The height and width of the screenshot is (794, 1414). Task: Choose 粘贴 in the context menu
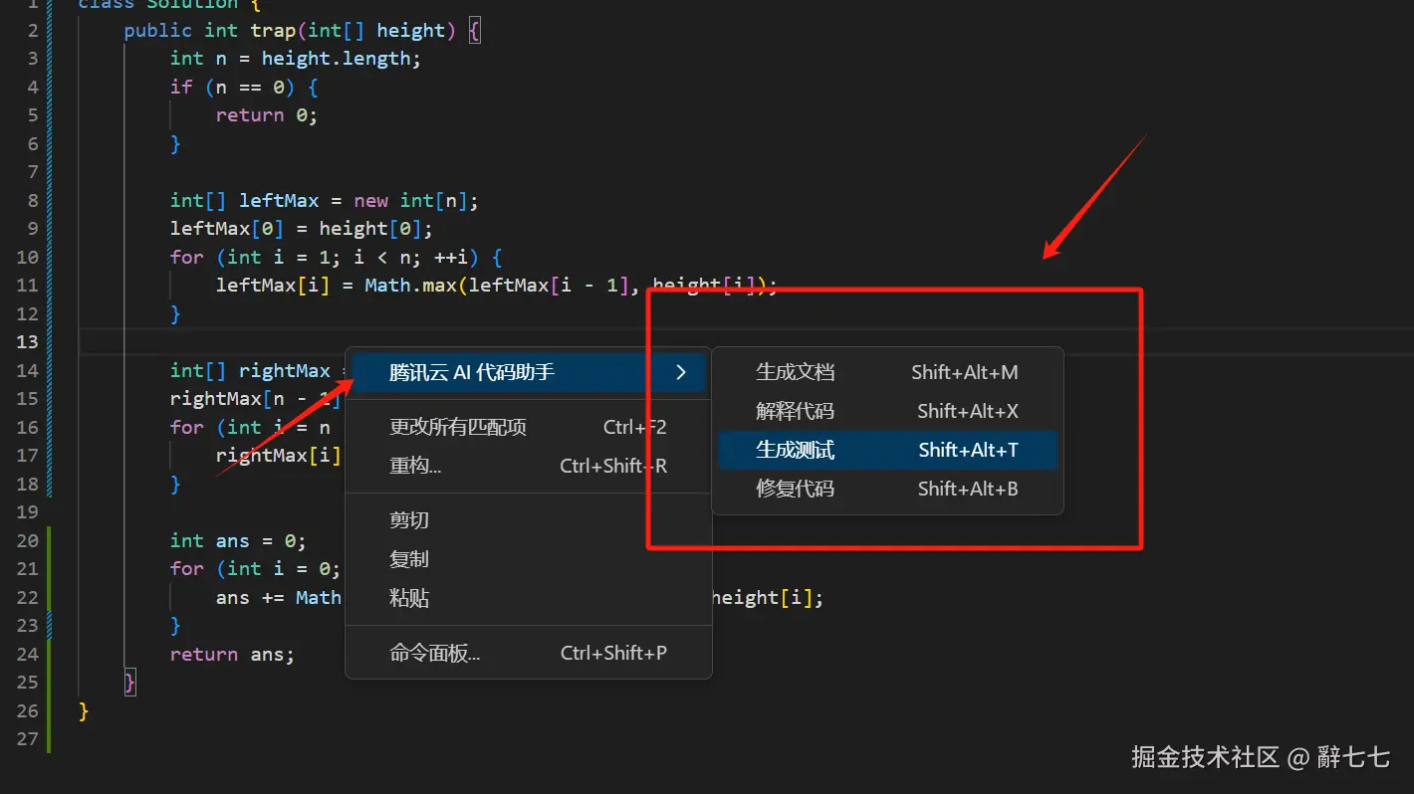[x=528, y=598]
